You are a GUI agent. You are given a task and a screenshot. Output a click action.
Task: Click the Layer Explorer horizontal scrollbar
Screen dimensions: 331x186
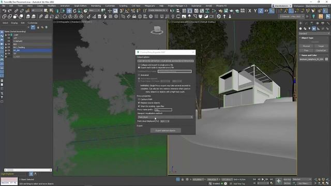pos(28,170)
